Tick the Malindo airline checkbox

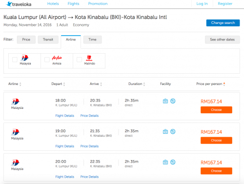(79, 60)
